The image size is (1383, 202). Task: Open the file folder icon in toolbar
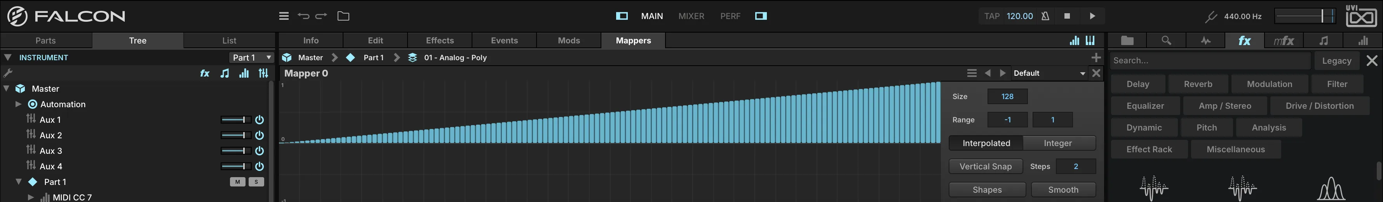[x=343, y=16]
